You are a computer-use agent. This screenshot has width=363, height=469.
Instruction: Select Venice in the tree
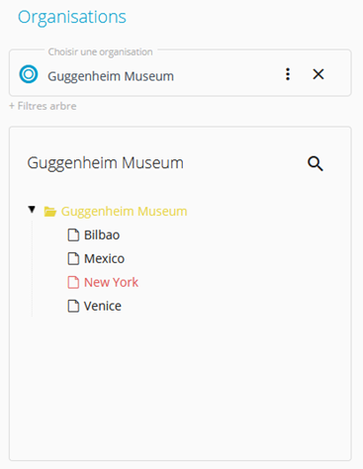[103, 306]
